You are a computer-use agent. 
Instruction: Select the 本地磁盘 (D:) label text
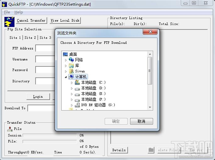click(93, 88)
